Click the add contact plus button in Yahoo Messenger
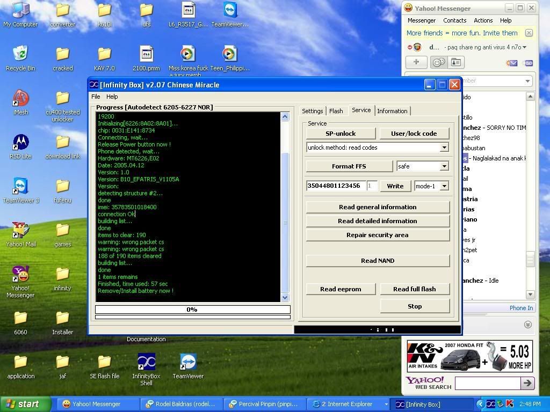The image size is (550, 412). pos(416,62)
